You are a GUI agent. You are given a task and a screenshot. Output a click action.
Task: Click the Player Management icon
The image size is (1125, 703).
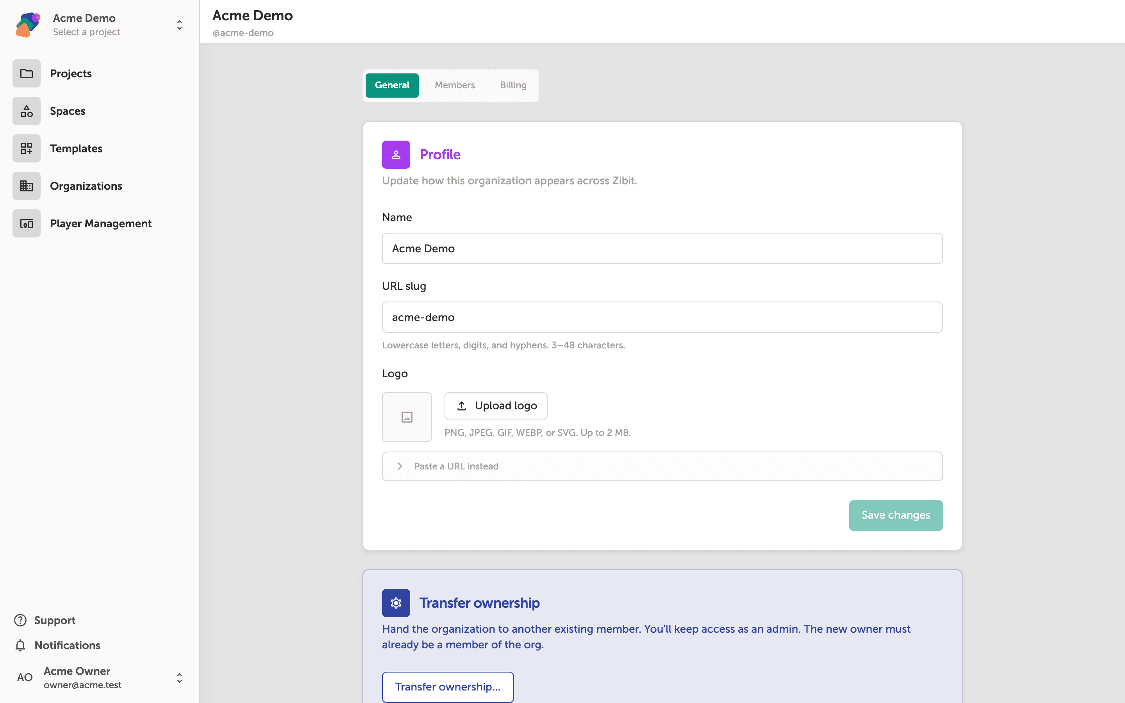27,224
